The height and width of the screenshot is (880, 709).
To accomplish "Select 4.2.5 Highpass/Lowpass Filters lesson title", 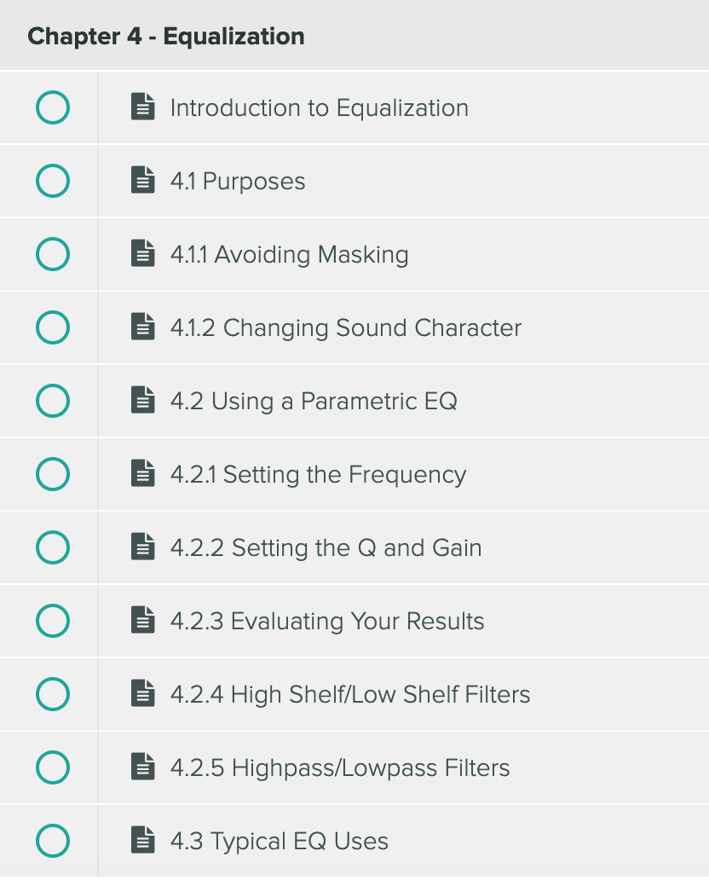I will point(340,768).
